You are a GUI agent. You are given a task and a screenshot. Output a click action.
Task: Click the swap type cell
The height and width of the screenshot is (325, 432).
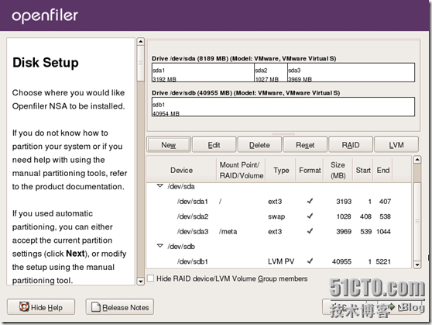(x=276, y=216)
